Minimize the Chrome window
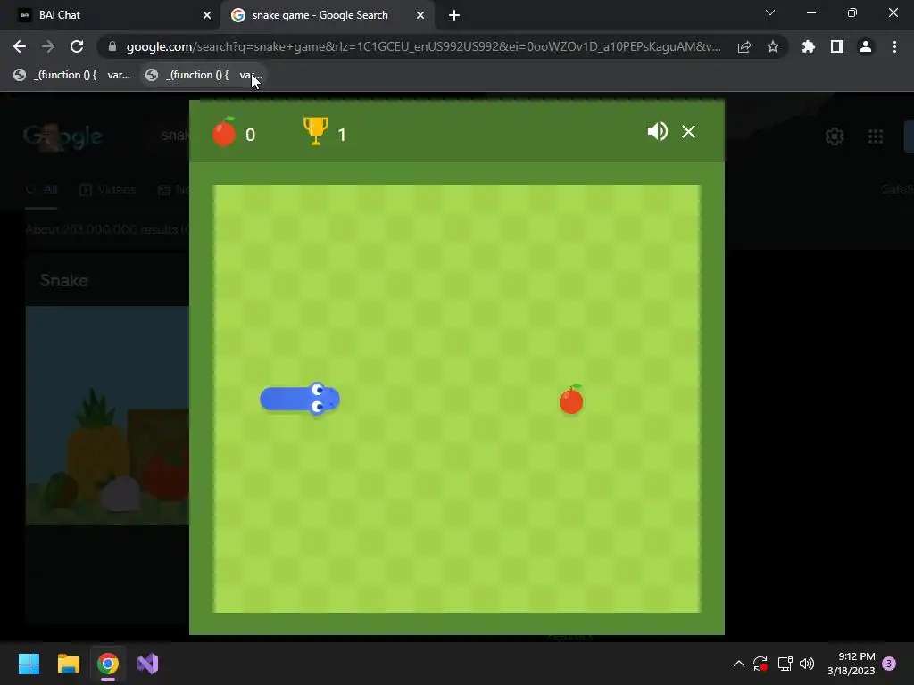The width and height of the screenshot is (914, 685). click(810, 12)
